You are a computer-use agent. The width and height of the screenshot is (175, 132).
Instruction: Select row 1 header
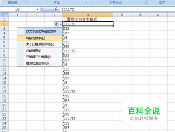(x=4, y=20)
